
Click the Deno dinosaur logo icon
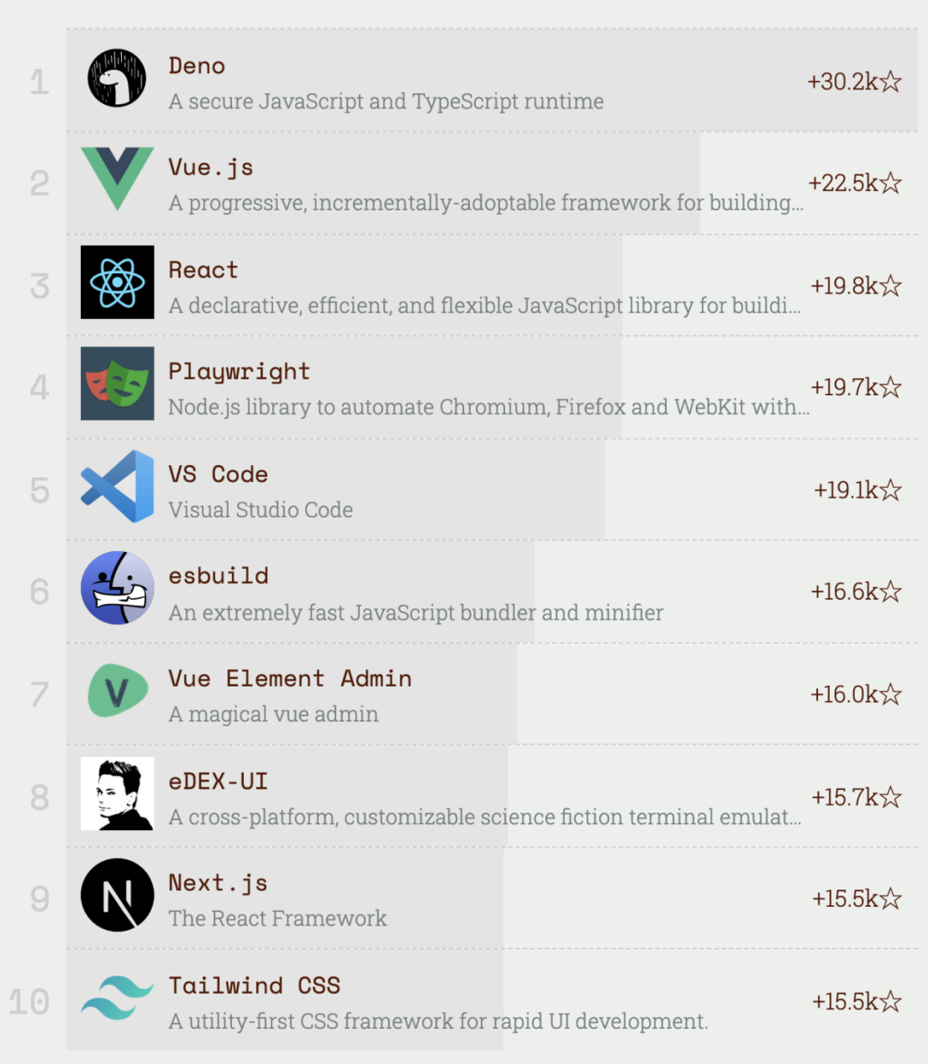click(x=117, y=78)
